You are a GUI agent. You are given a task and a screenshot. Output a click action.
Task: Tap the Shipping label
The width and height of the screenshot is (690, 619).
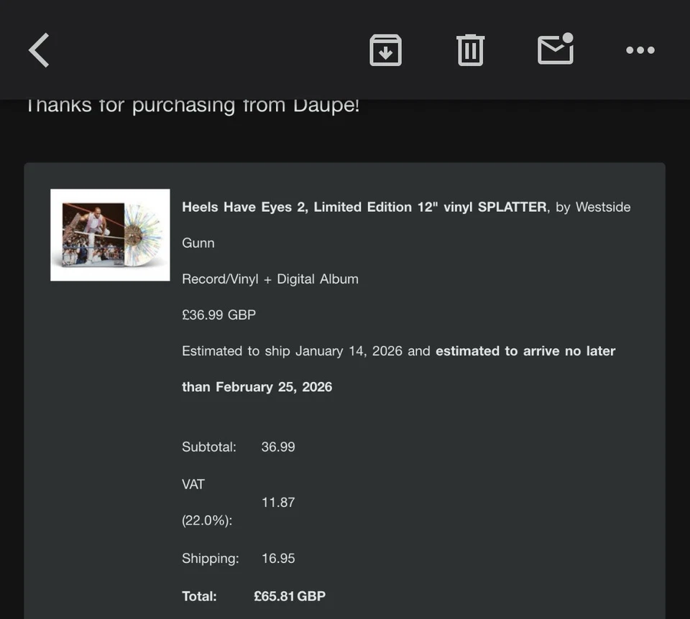pos(210,558)
